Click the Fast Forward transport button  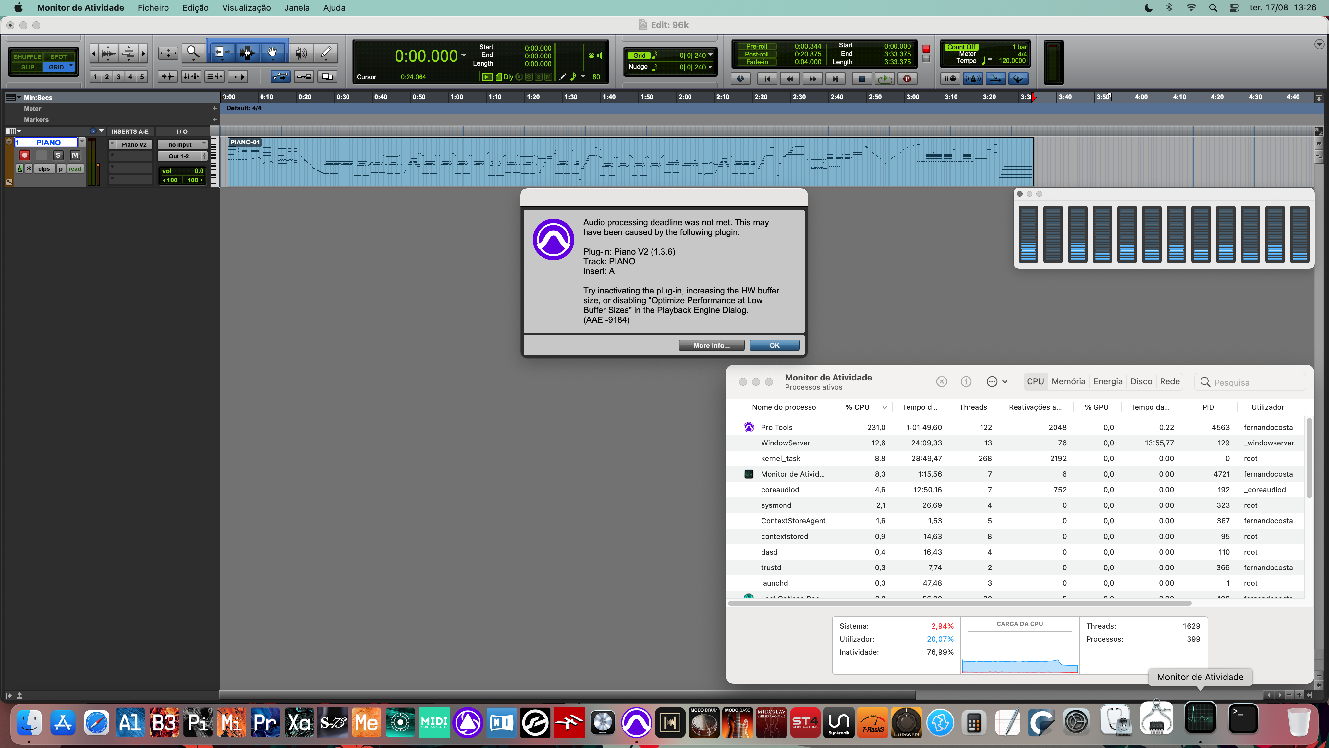coord(812,79)
